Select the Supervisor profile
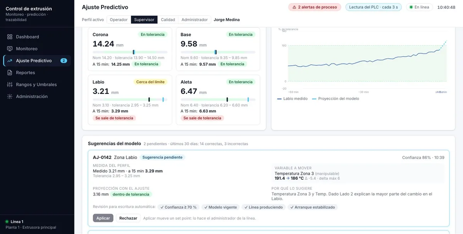The width and height of the screenshot is (463, 234). [x=144, y=20]
